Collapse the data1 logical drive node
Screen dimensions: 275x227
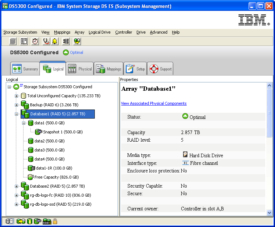[x=24, y=123]
